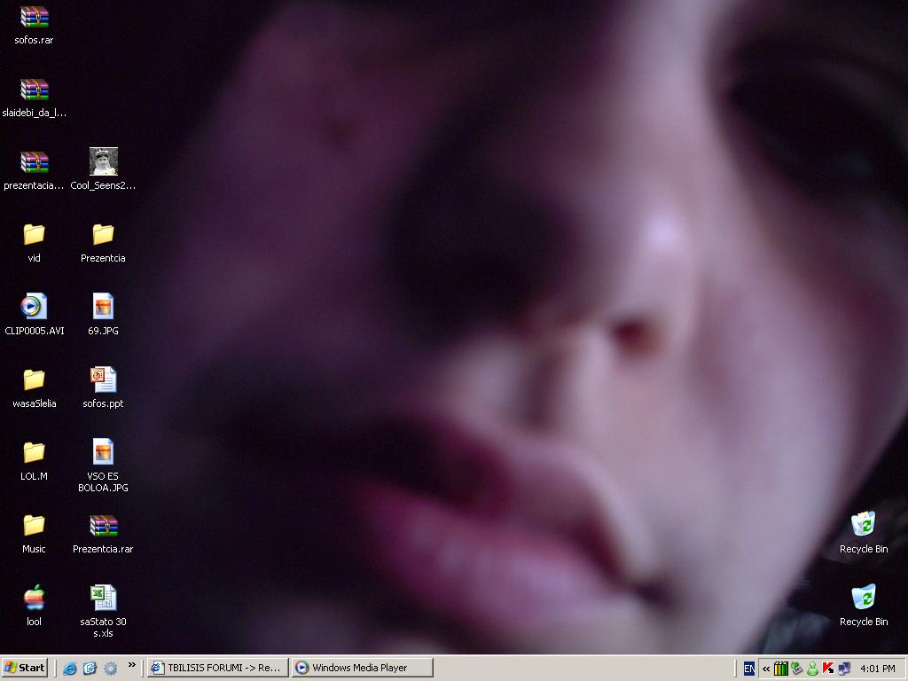908x681 pixels.
Task: Select the CLIP0005.AVI video file icon
Action: tap(35, 306)
